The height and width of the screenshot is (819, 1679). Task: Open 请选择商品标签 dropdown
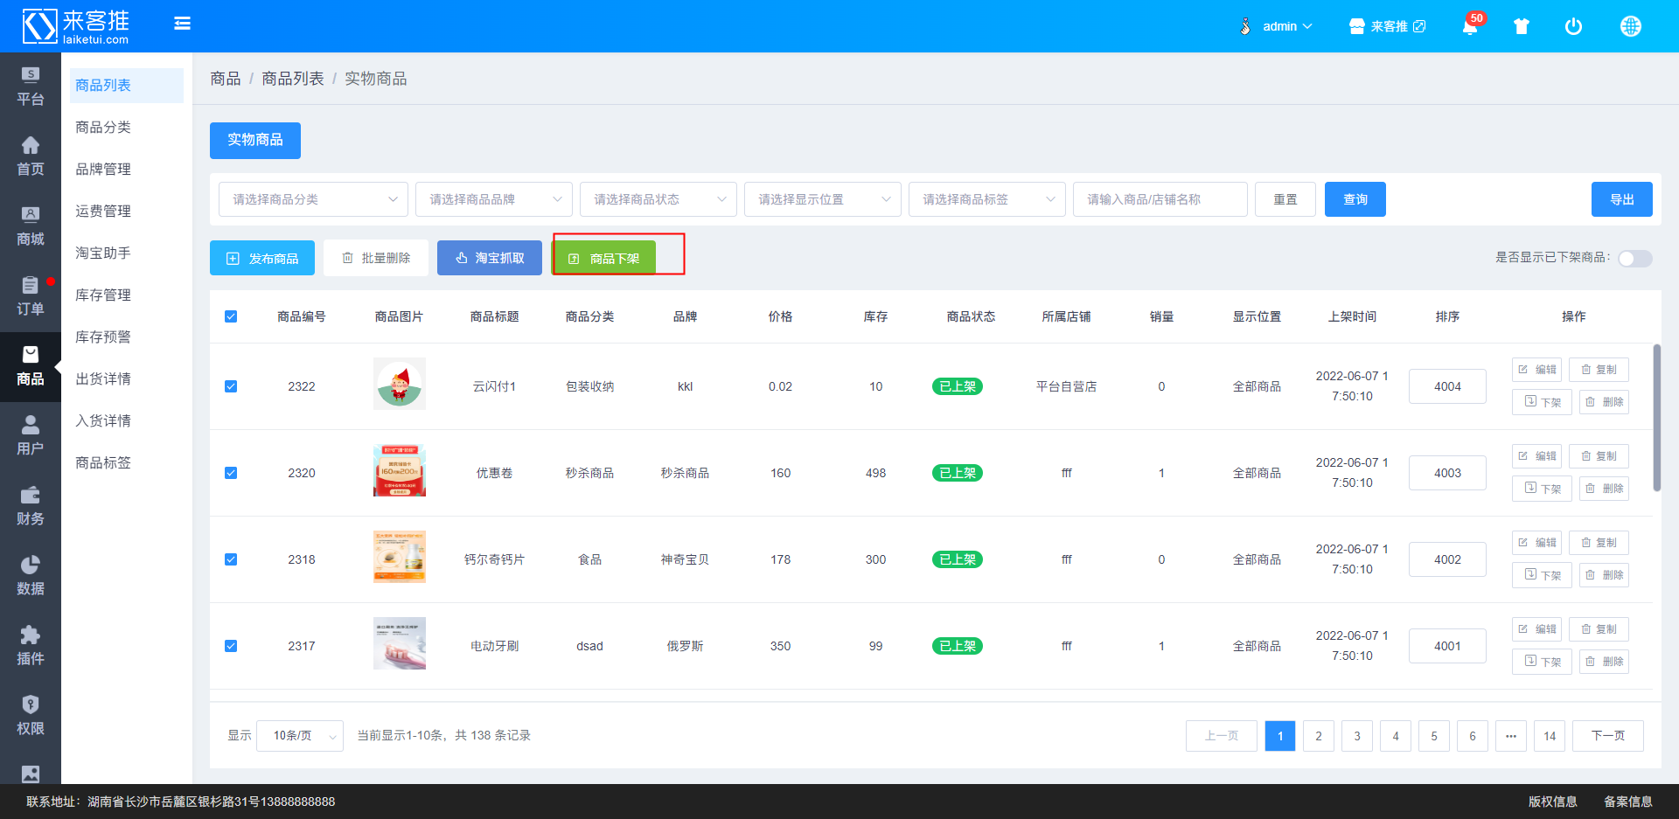point(986,199)
